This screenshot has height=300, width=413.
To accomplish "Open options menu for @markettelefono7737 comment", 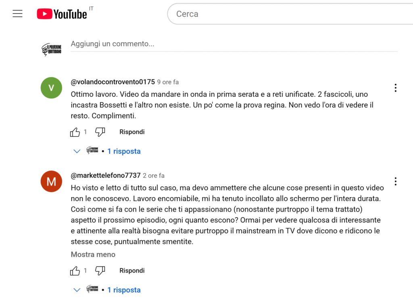I will (x=396, y=181).
